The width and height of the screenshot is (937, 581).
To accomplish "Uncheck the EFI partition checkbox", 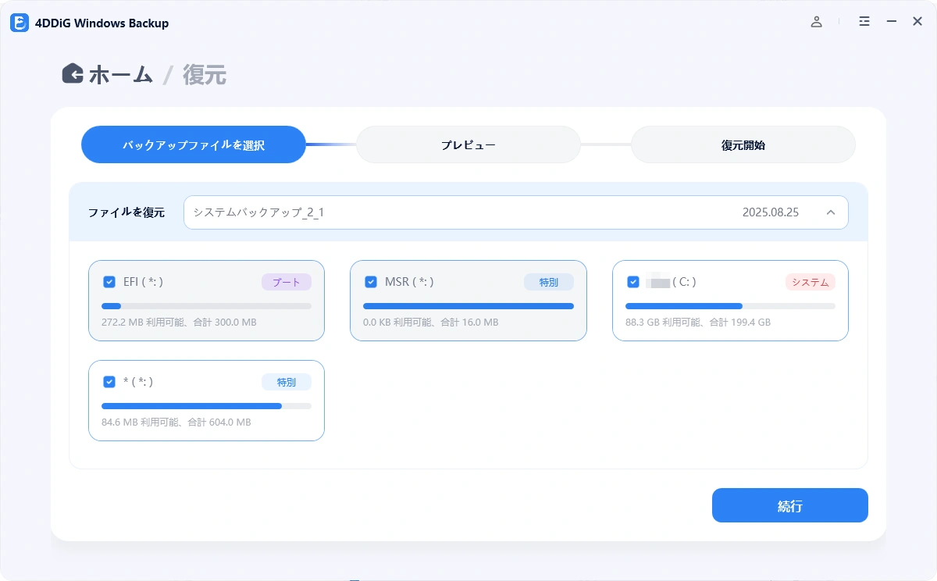I will click(109, 282).
